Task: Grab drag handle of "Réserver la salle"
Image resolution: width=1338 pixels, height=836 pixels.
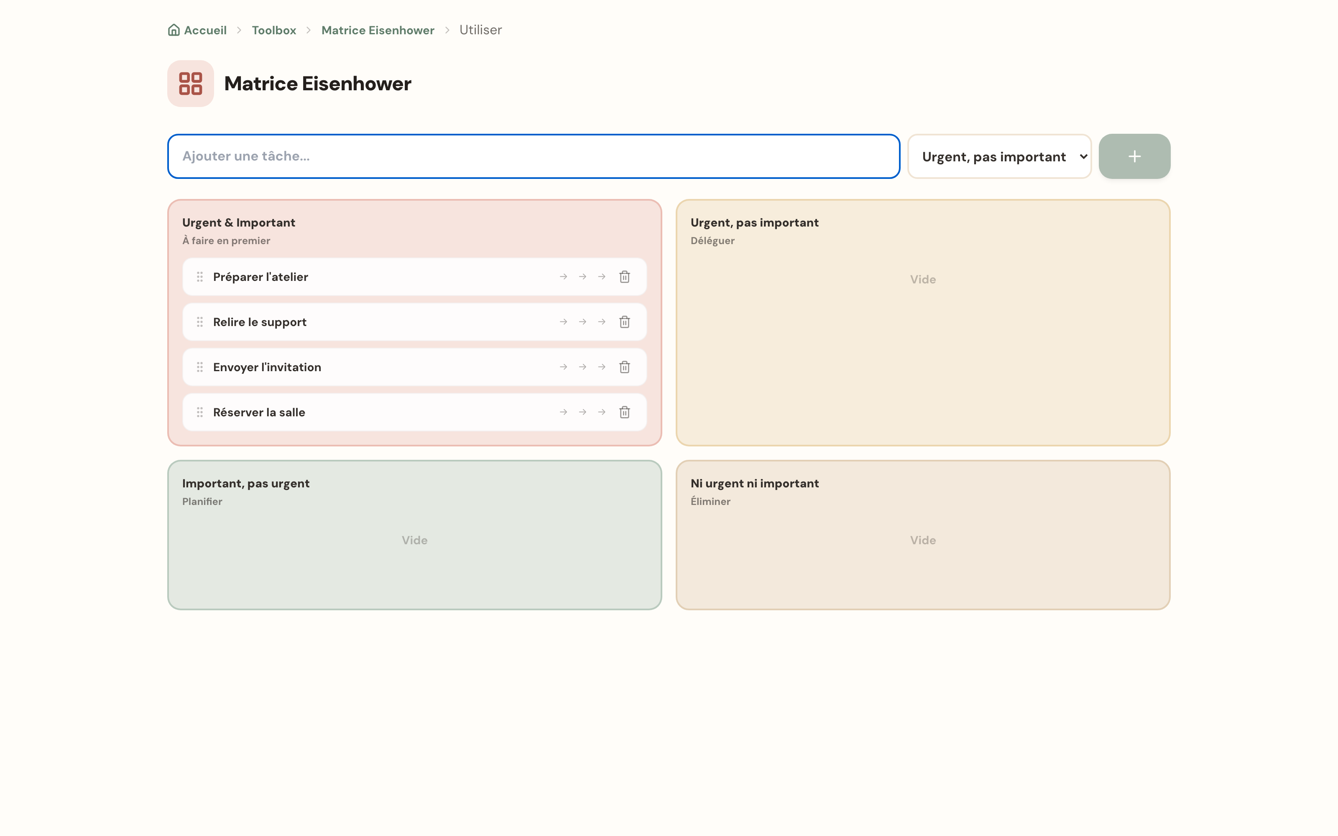Action: click(x=199, y=412)
